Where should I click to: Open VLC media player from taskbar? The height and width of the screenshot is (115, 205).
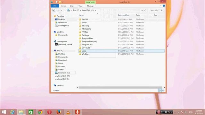coord(68,112)
